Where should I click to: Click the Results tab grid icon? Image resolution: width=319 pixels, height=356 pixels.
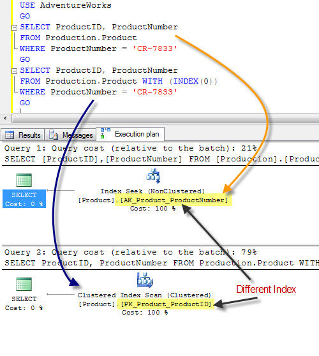(10, 135)
